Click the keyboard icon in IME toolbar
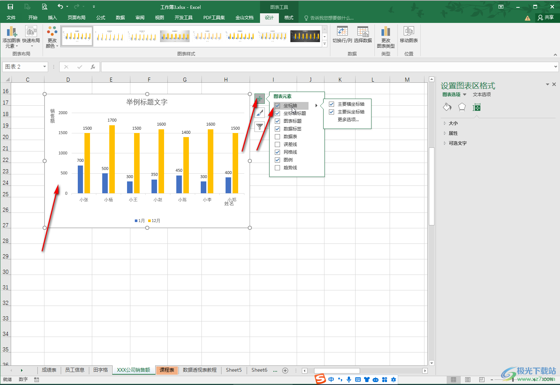The height and width of the screenshot is (385, 560). coord(358,379)
